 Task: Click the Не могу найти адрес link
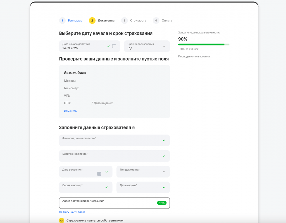[x=72, y=212]
